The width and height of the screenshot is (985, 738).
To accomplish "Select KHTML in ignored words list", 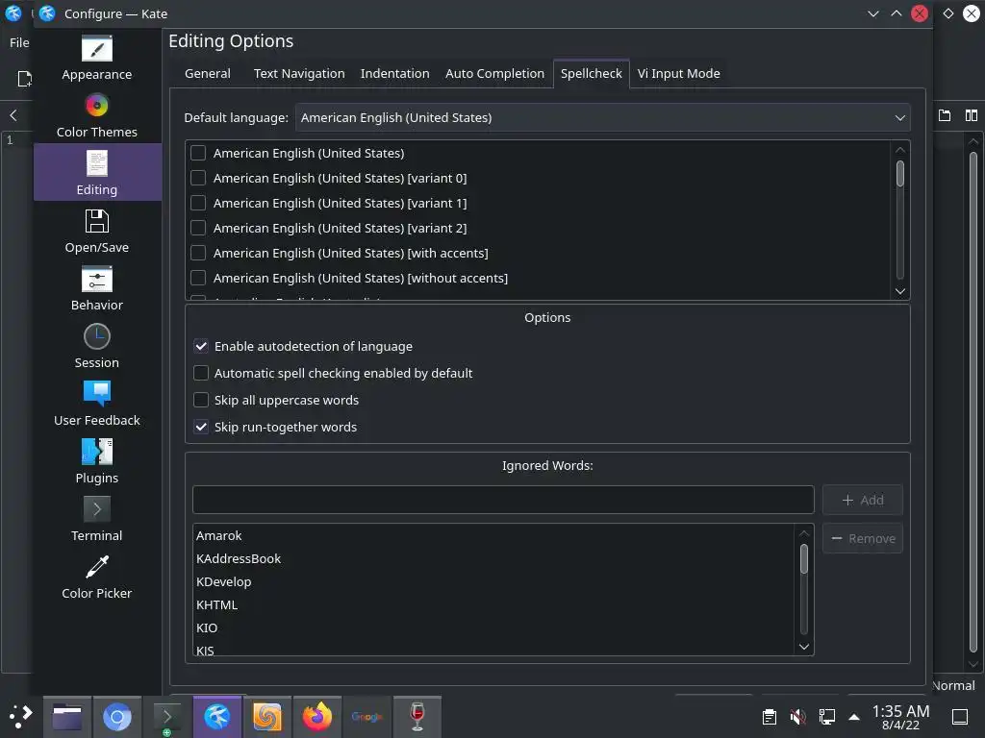I will point(493,605).
